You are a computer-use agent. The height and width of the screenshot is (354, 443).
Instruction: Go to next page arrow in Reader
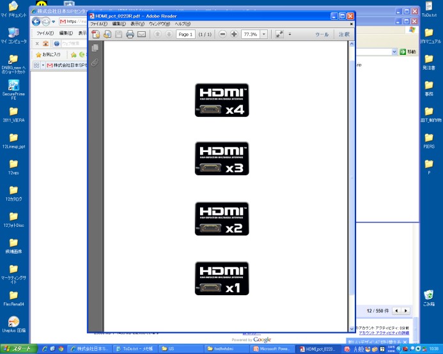tap(169, 34)
